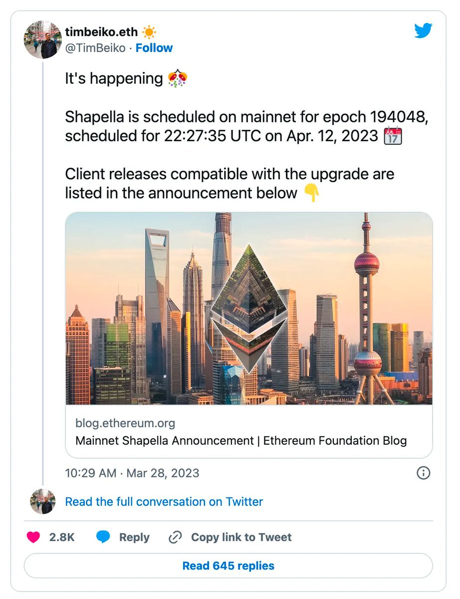Viewport: 460px width, 599px height.
Task: Click the @TimBeiko handle
Action: coord(96,48)
